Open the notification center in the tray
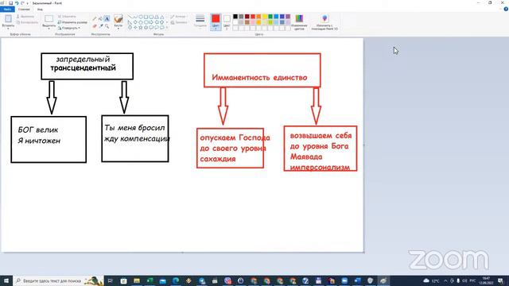This screenshot has width=509, height=286. [500, 280]
